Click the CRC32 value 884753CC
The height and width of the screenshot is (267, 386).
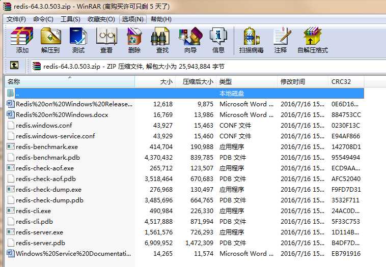click(x=346, y=114)
